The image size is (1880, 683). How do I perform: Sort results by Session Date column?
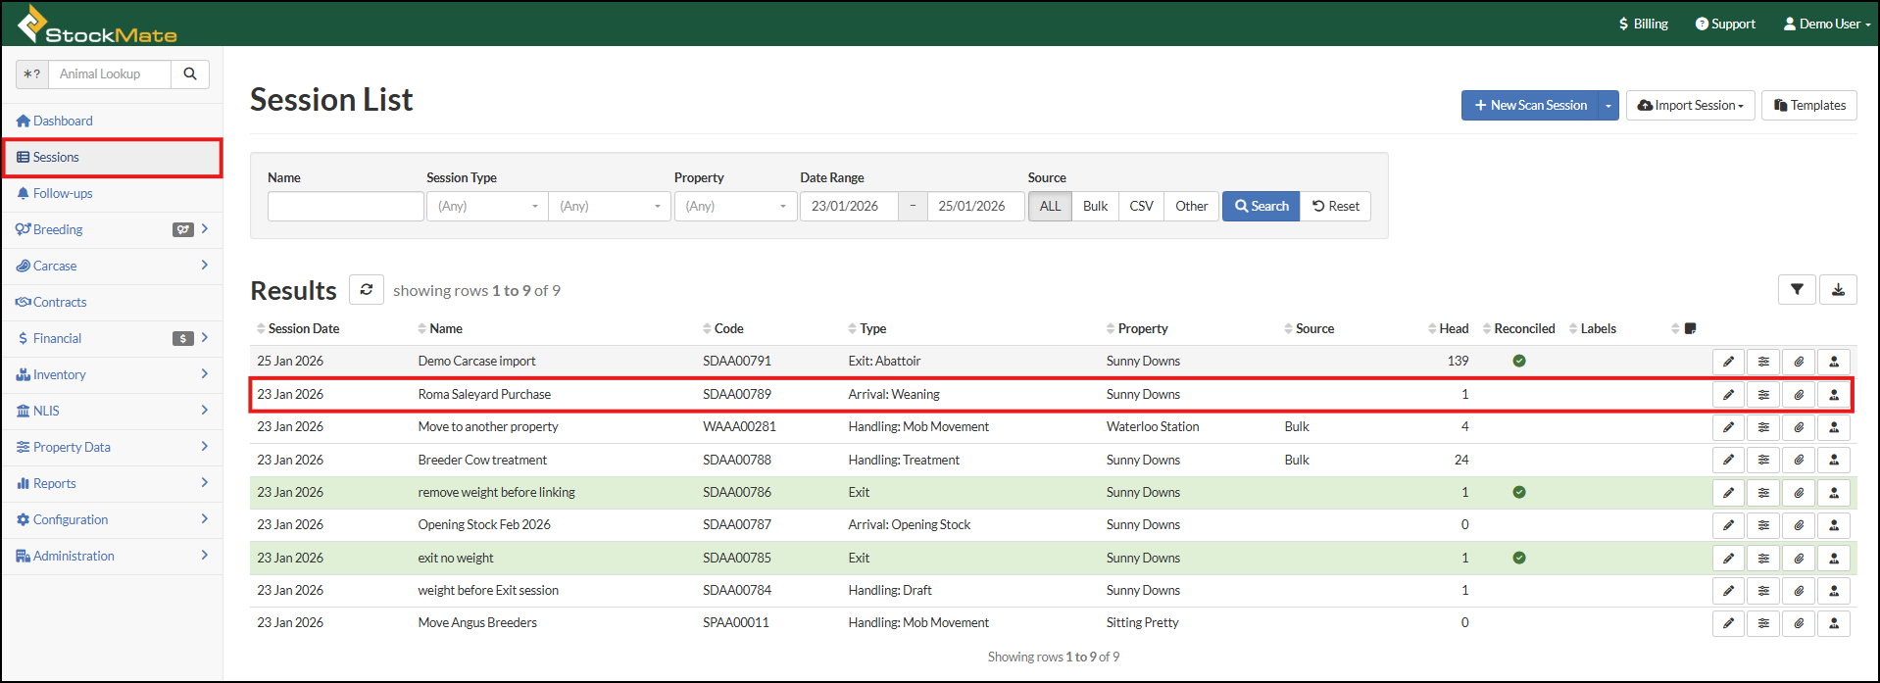[303, 329]
